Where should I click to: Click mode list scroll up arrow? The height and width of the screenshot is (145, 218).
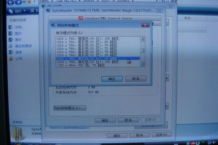click(x=142, y=40)
